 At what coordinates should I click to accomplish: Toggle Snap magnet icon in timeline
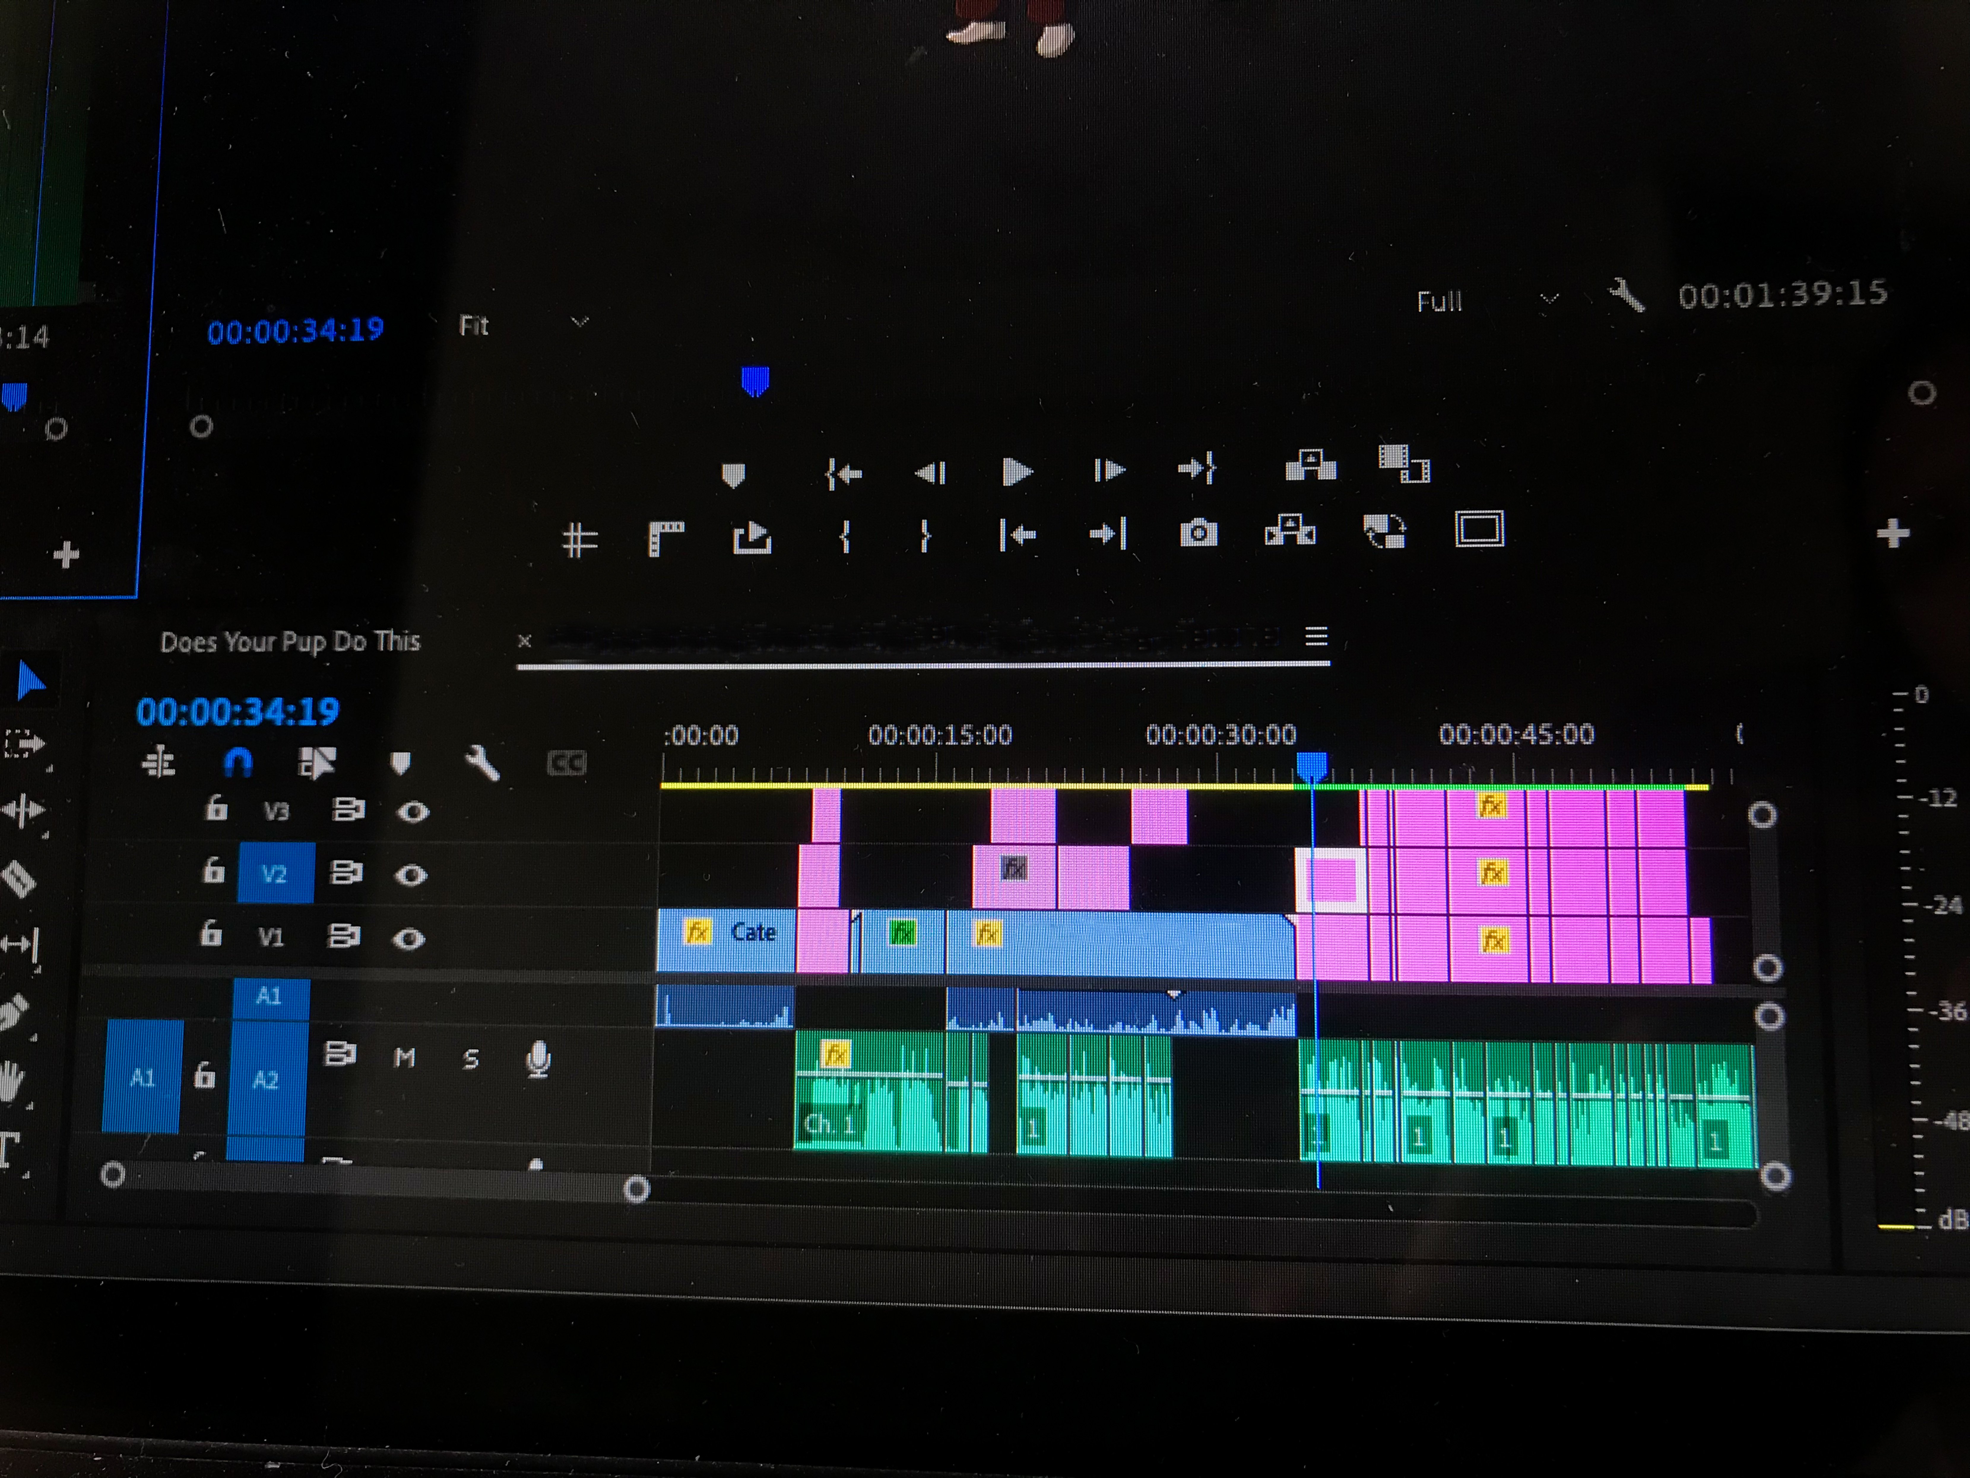click(x=238, y=762)
